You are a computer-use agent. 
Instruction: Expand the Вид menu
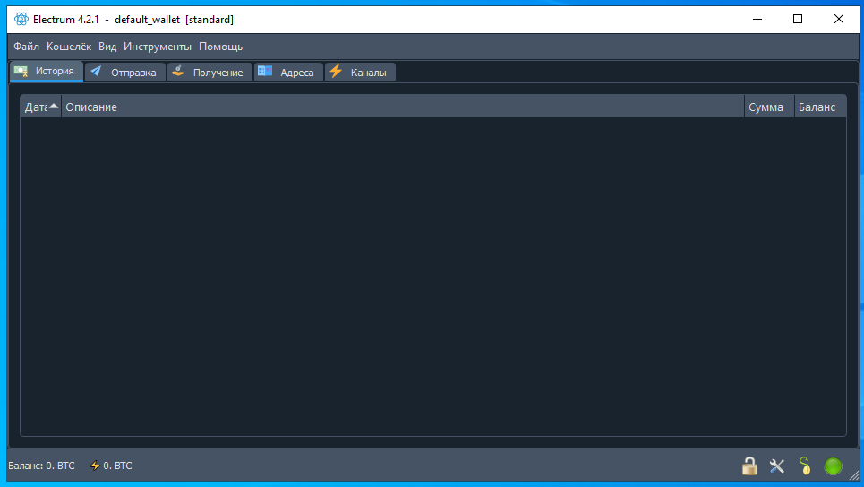pyautogui.click(x=107, y=47)
